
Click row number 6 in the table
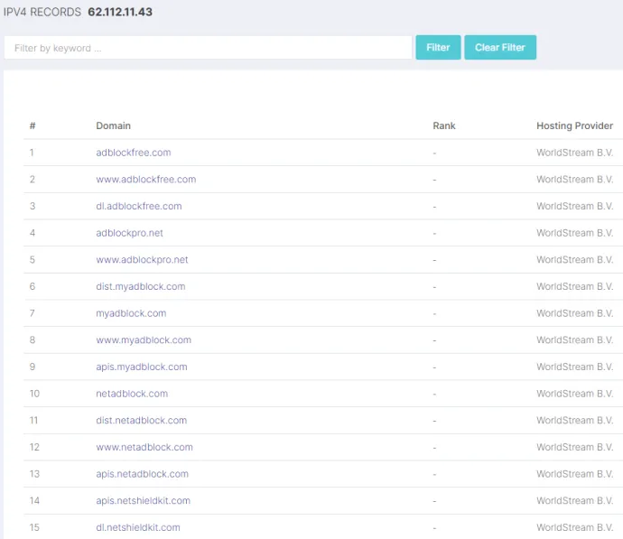pyautogui.click(x=33, y=286)
